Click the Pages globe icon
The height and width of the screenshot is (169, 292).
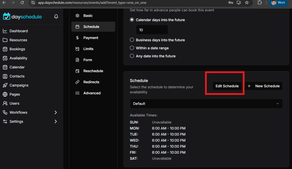click(5, 94)
